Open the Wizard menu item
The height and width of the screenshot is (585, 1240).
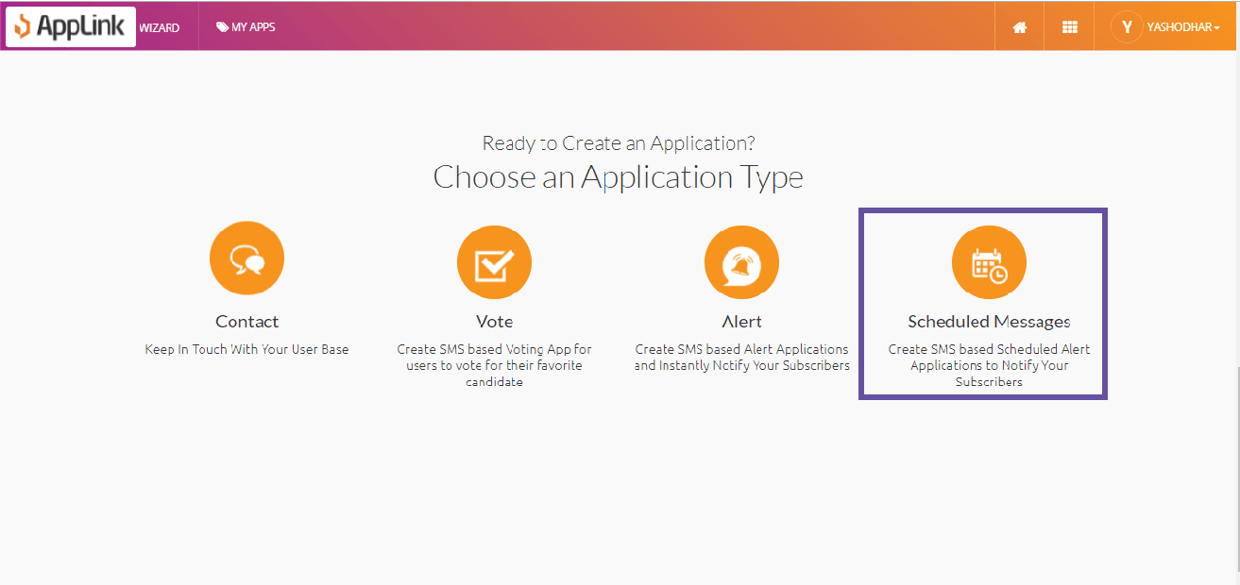pyautogui.click(x=160, y=27)
